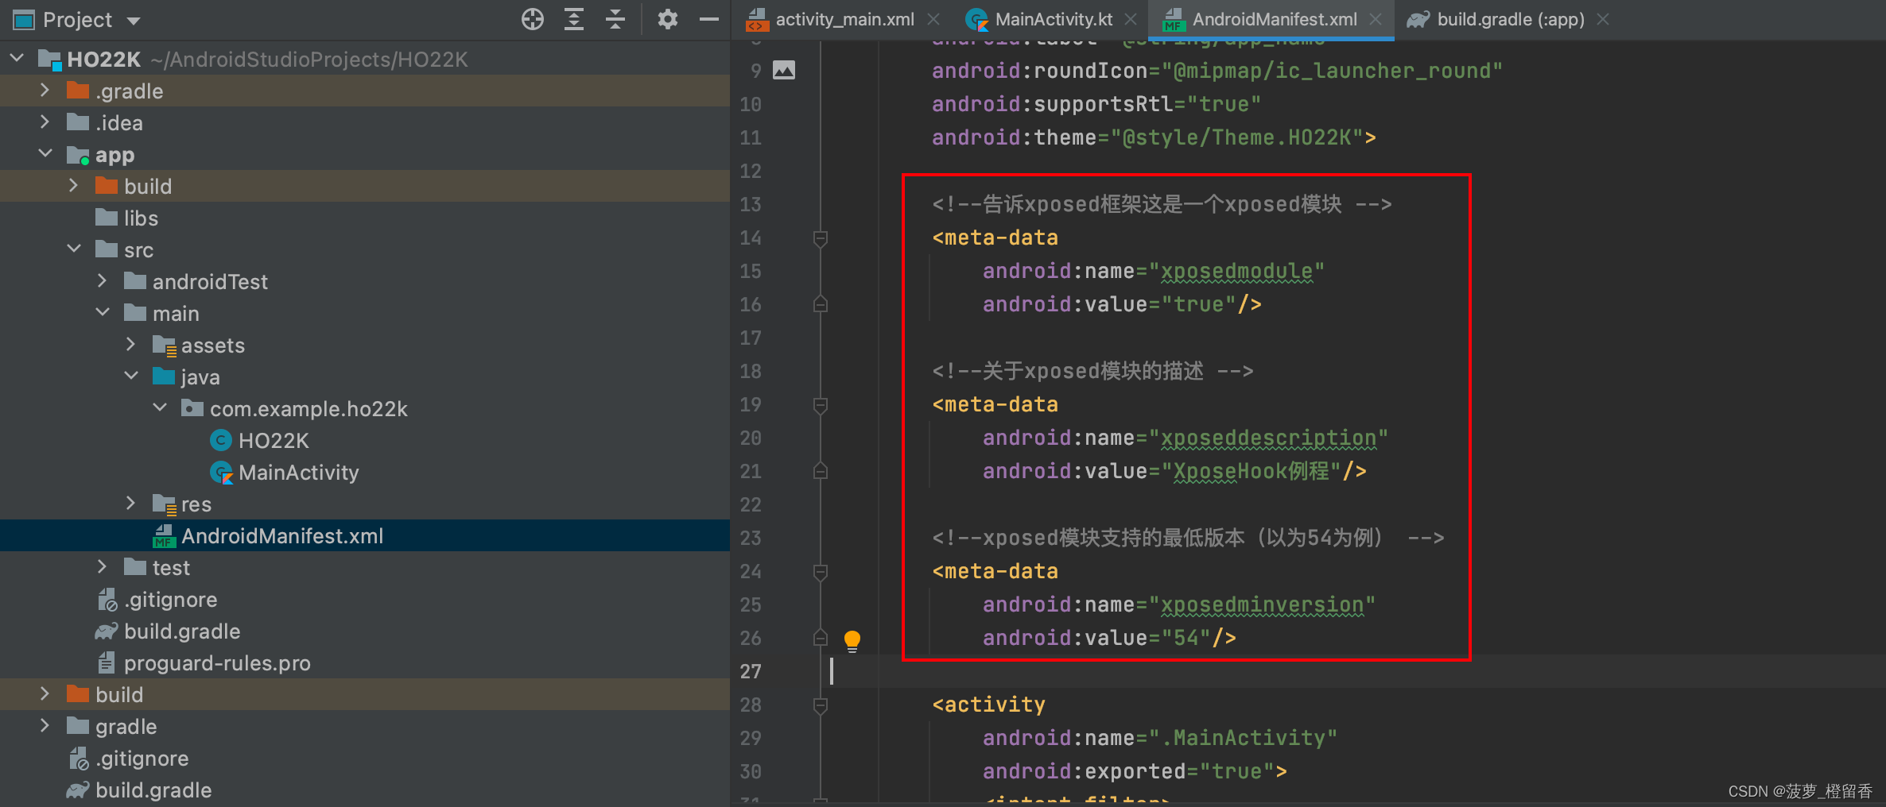Click the xposedmodule attribute value

tap(1236, 272)
